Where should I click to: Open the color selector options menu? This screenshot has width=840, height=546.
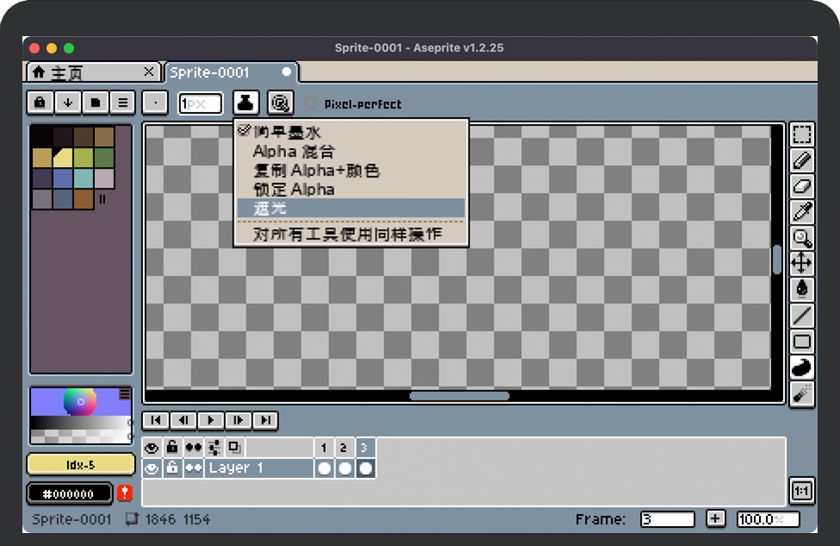click(x=125, y=394)
